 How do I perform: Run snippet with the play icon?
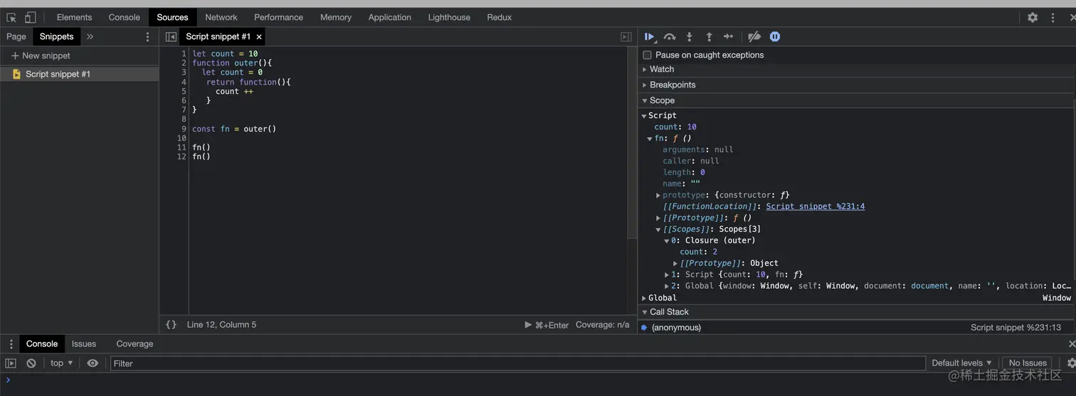click(x=528, y=325)
